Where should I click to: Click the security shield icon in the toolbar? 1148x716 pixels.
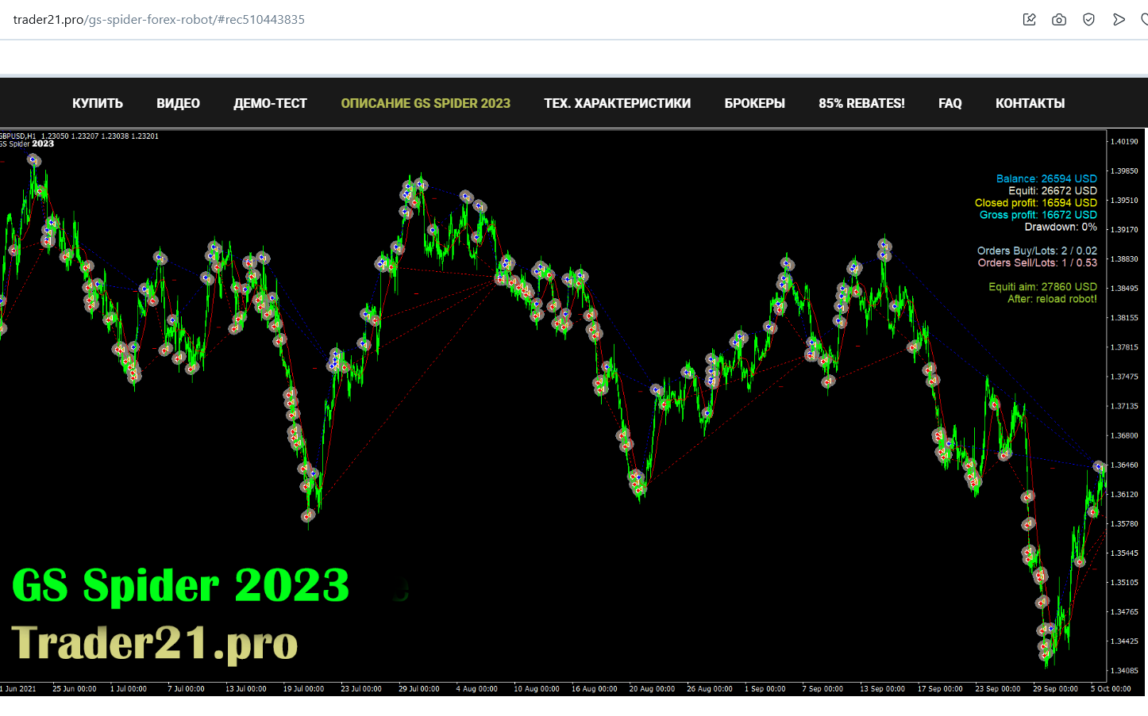(1088, 20)
